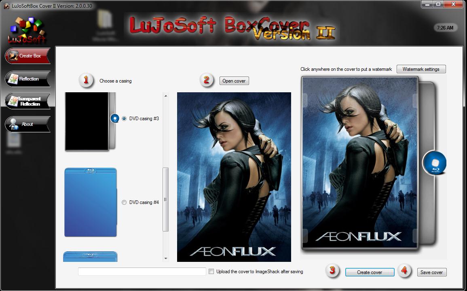Click the Blu-ray disc icon beside DVD casing #3
Image resolution: width=467 pixels, height=291 pixels.
point(115,118)
